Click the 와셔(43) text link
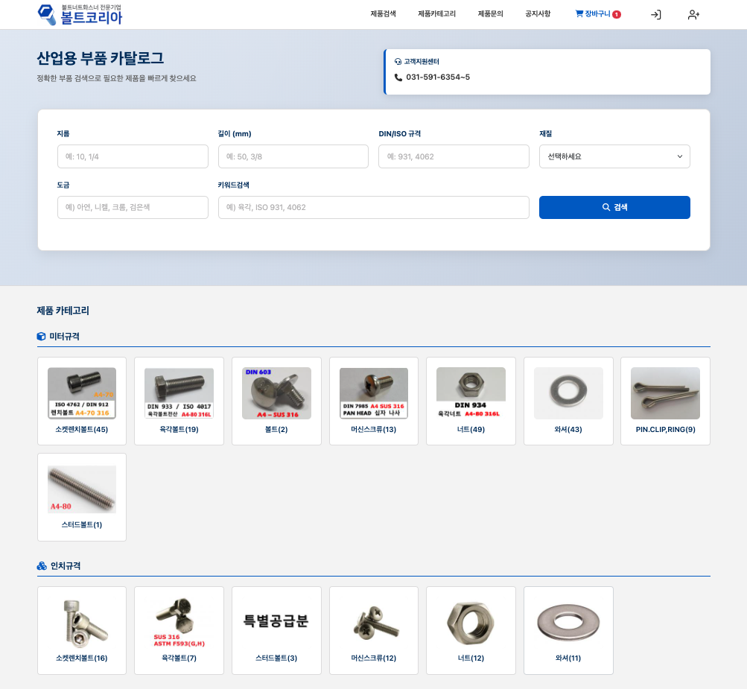Image resolution: width=747 pixels, height=689 pixels. 568,429
